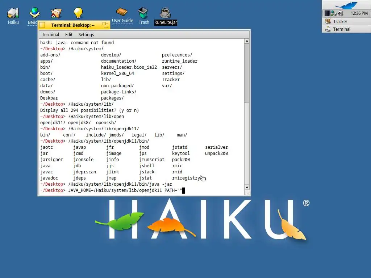This screenshot has width=371, height=278.
Task: Click 'kernel_x86_64' in the listing
Action: (118, 73)
